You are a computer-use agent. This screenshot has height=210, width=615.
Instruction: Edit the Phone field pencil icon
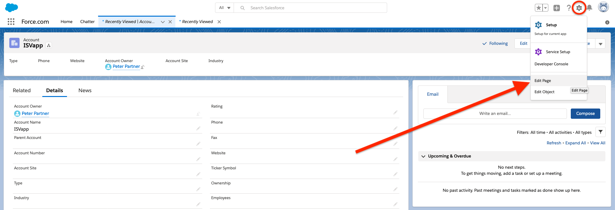click(395, 128)
